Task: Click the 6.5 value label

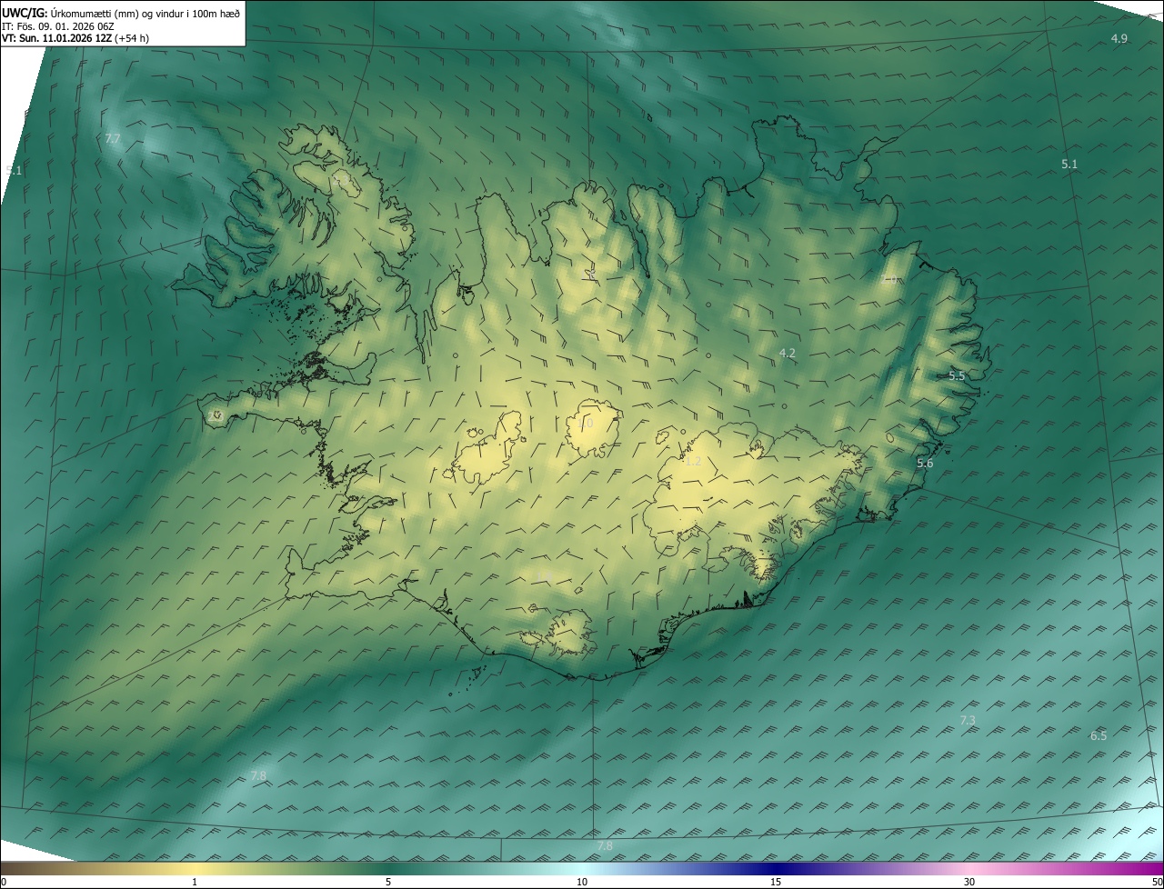Action: (x=1099, y=736)
